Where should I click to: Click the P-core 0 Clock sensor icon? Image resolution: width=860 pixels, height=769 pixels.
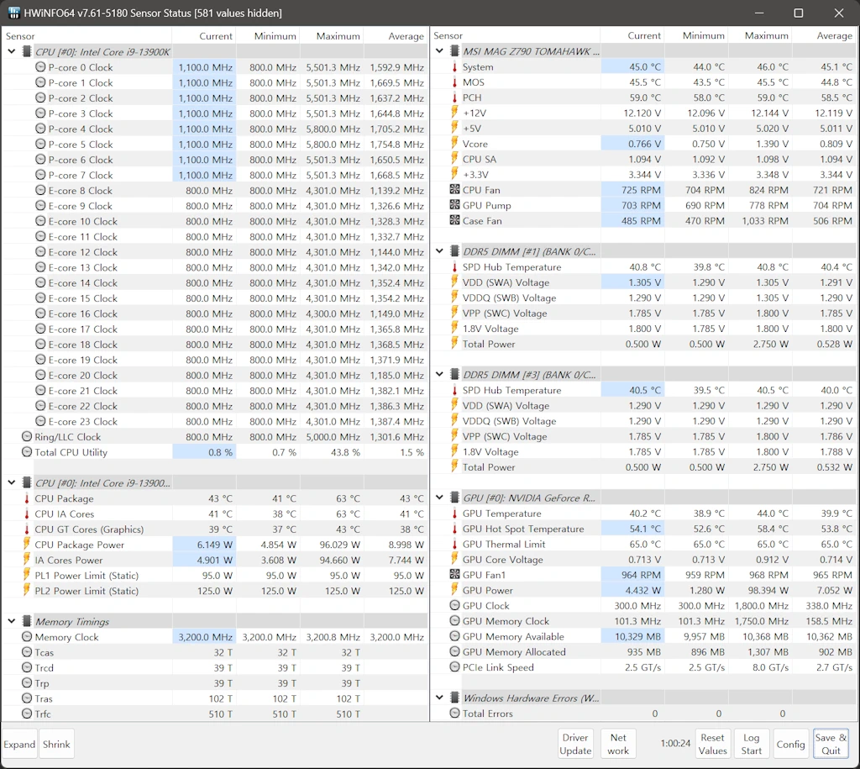pyautogui.click(x=40, y=67)
